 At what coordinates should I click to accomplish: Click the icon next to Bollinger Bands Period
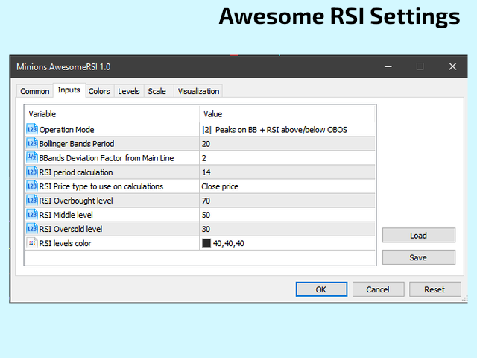click(31, 143)
